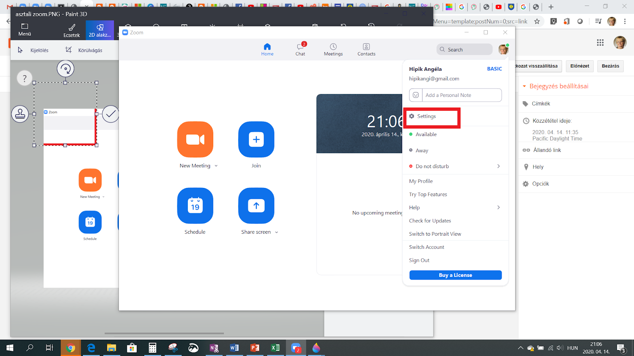Open the PowerPoint icon on the taskbar
Image resolution: width=634 pixels, height=356 pixels.
pos(255,348)
